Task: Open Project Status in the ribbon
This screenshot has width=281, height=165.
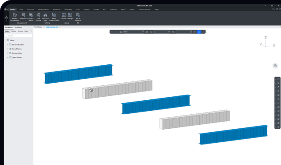Action: coord(31,17)
